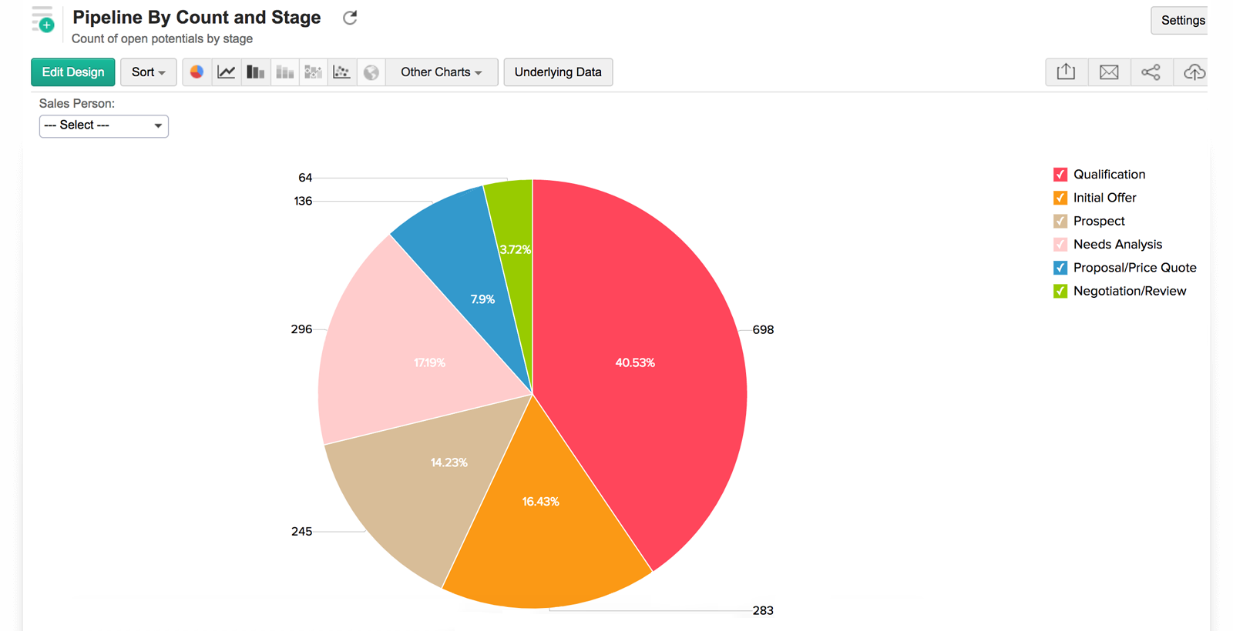Click the report description text below the title
This screenshot has width=1233, height=631.
click(x=162, y=38)
